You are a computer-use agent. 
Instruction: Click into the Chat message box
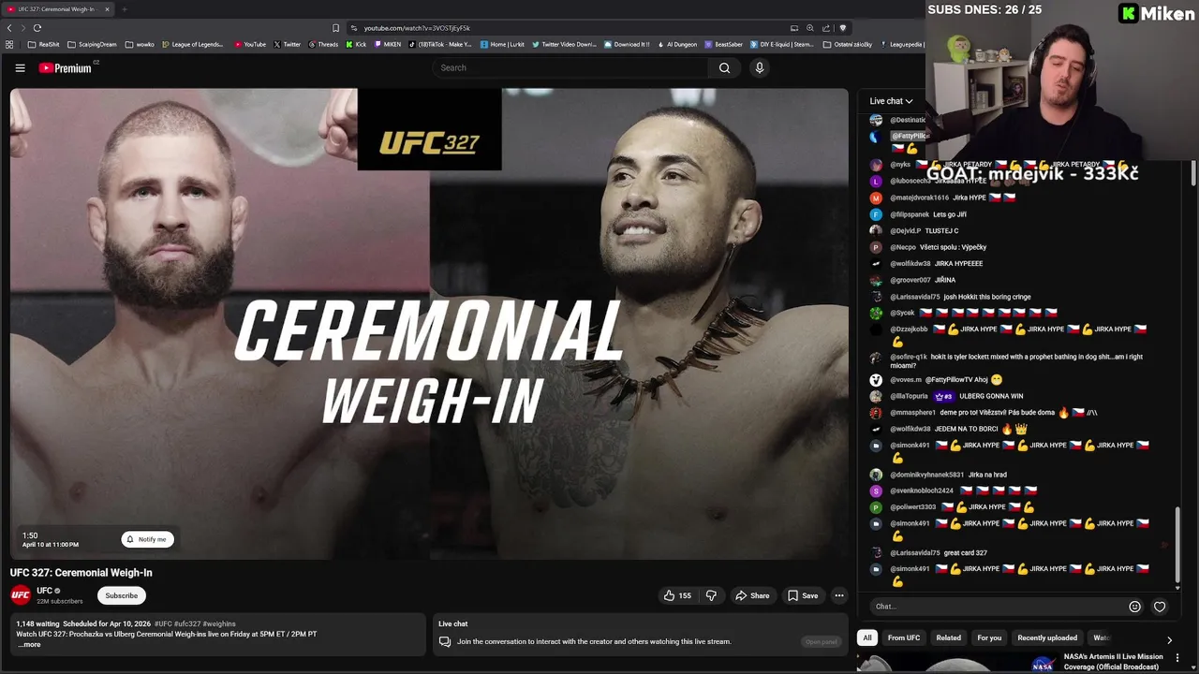tap(998, 607)
